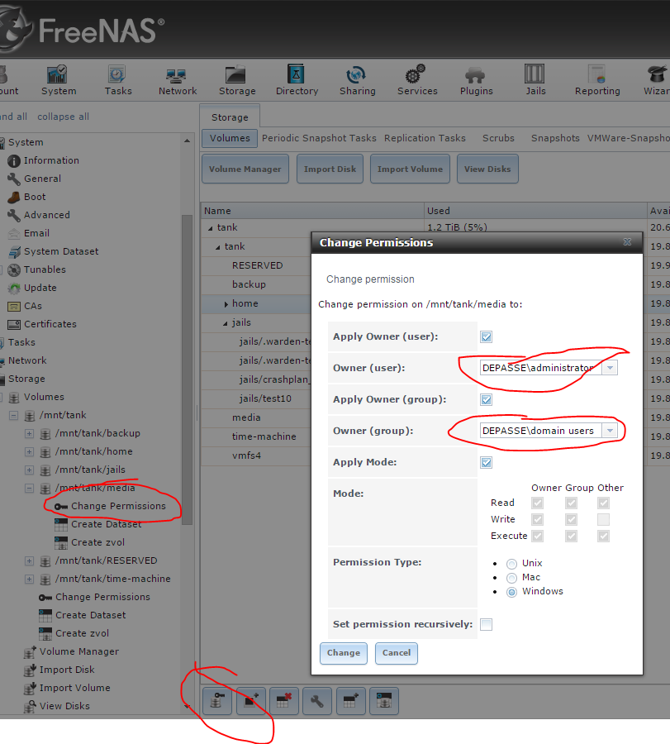Select the Storage main tab
Viewport: 670px width, 744px height.
(230, 117)
